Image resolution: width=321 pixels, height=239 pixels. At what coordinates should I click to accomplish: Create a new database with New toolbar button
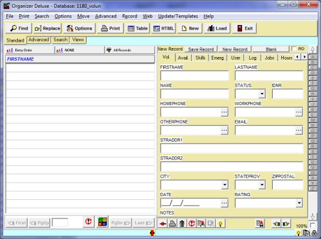(190, 28)
